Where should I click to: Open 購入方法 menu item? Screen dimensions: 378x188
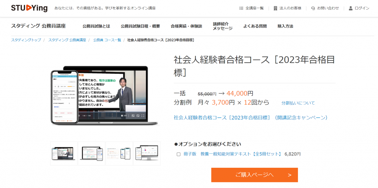pos(285,26)
